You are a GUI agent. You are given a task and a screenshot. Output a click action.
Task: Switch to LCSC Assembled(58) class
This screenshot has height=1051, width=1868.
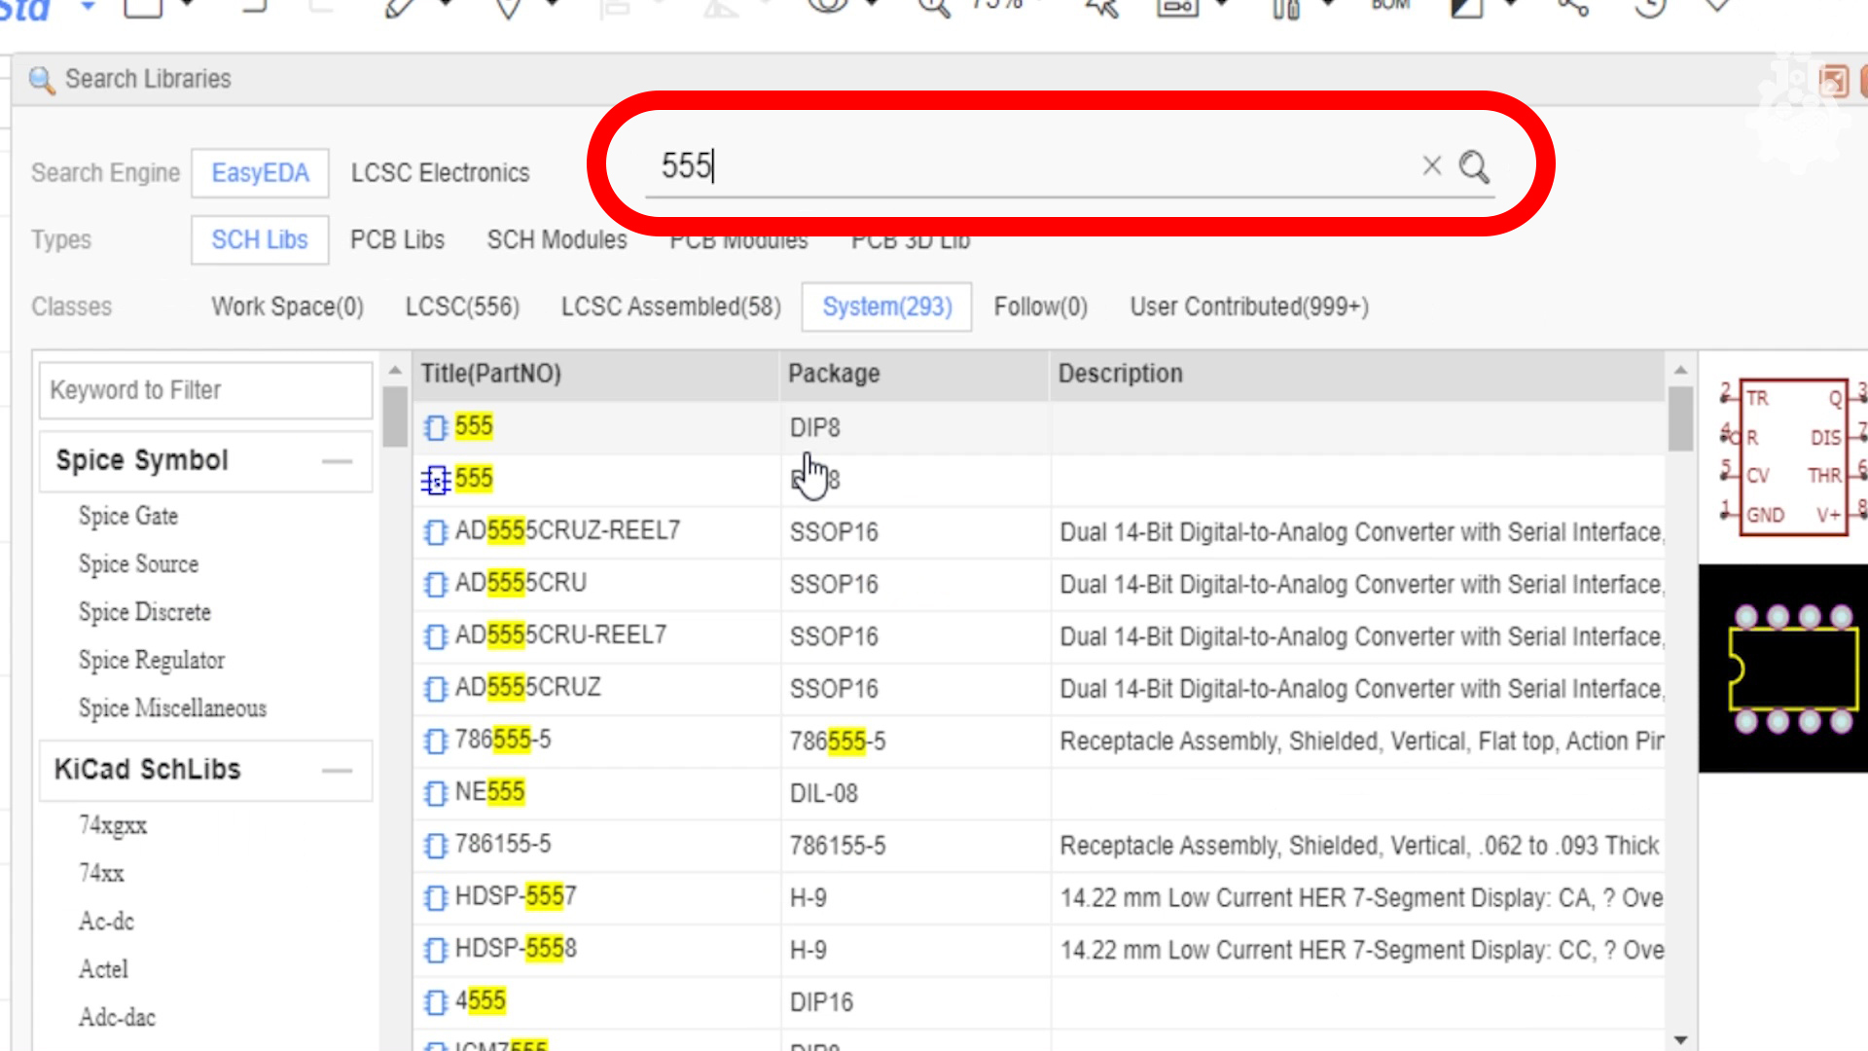click(x=670, y=307)
